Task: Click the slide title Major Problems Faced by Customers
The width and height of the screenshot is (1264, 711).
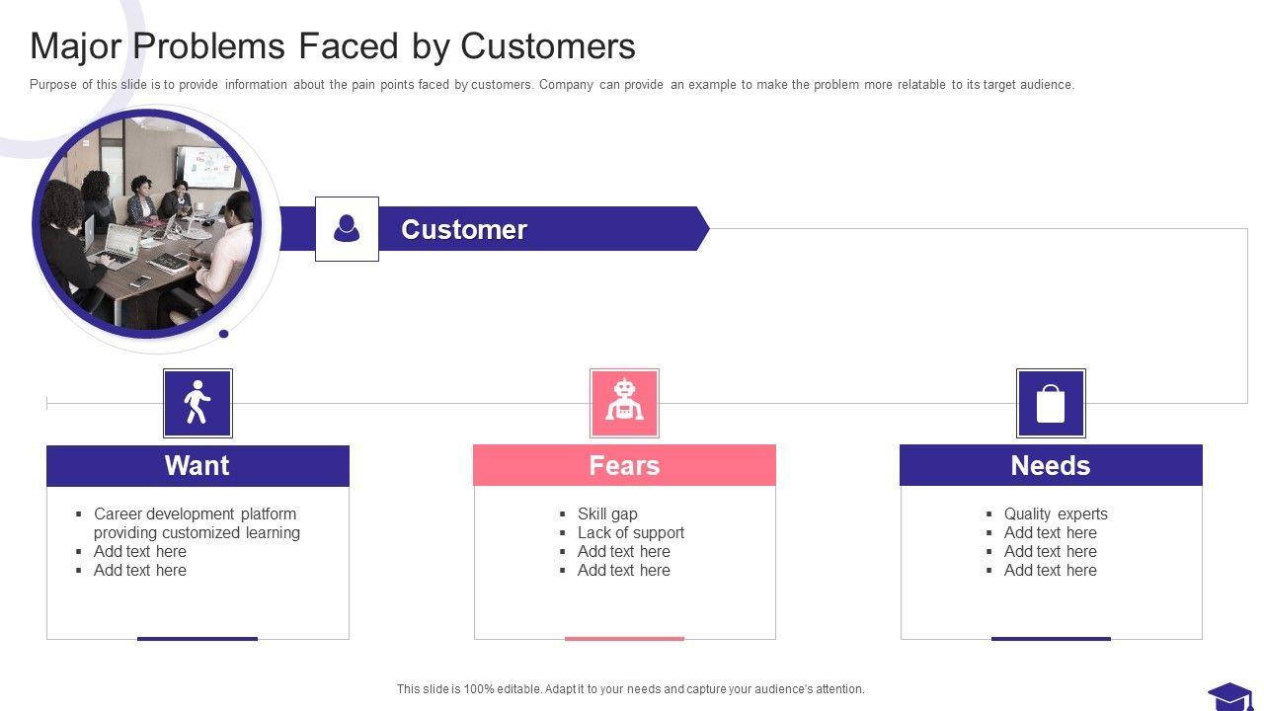Action: [x=333, y=46]
